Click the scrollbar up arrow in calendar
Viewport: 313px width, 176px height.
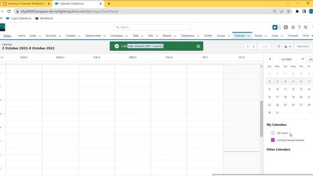click(x=261, y=66)
